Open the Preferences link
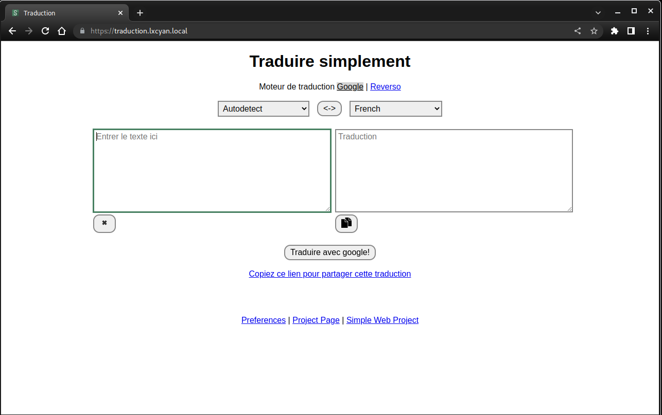662x415 pixels. 264,320
